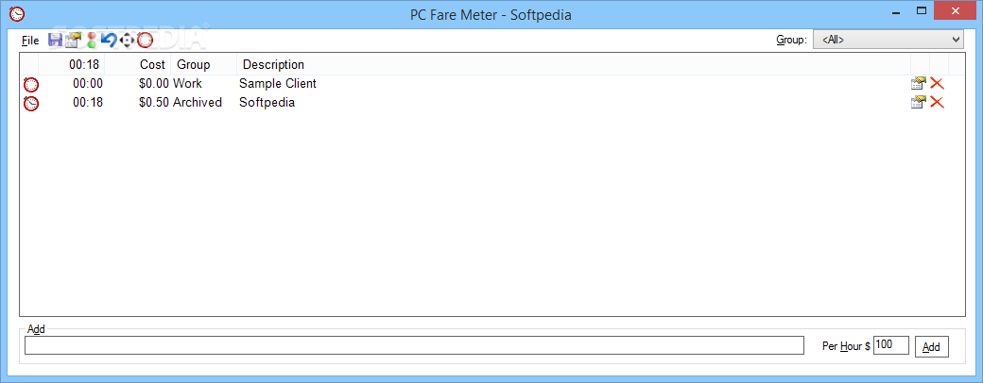Delete the Softpedia entry
This screenshot has width=983, height=383.
(937, 102)
